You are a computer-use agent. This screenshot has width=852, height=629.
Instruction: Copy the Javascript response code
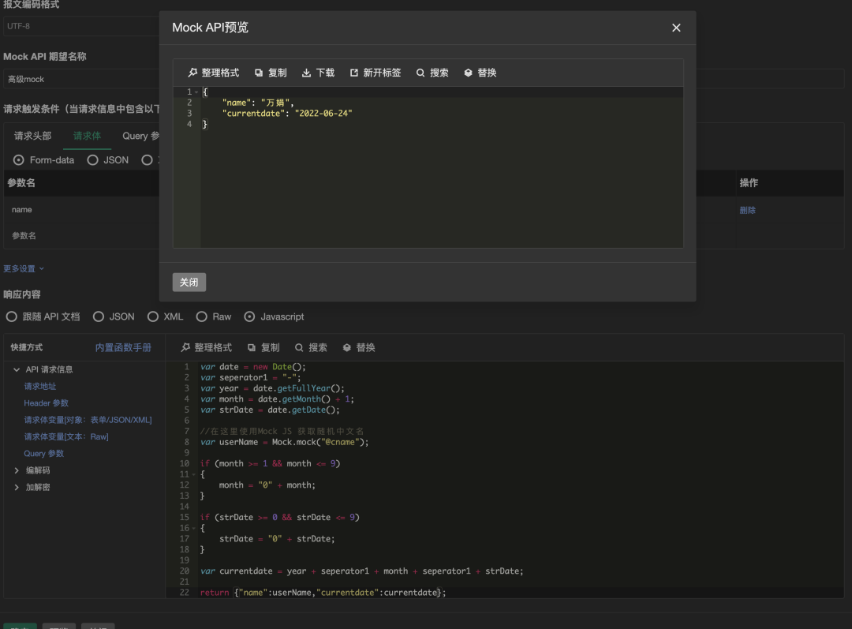click(263, 347)
